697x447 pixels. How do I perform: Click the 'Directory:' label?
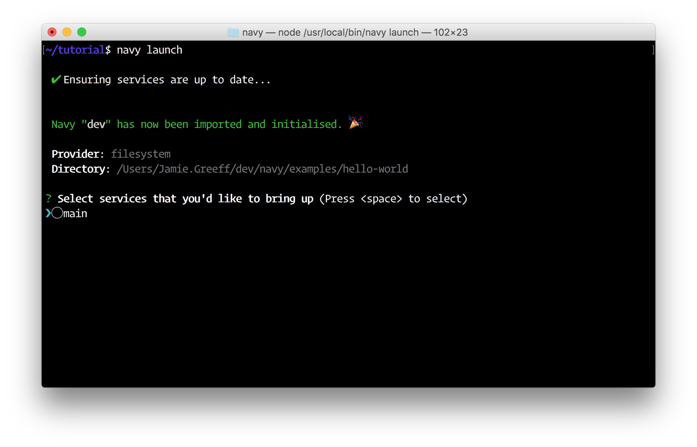coord(81,169)
